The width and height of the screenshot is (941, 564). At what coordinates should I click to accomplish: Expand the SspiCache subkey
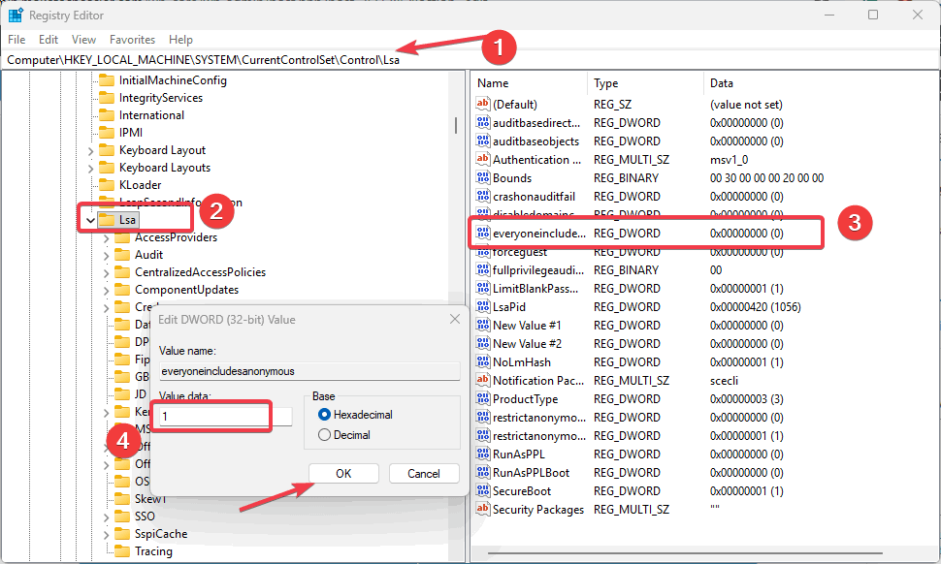(106, 534)
